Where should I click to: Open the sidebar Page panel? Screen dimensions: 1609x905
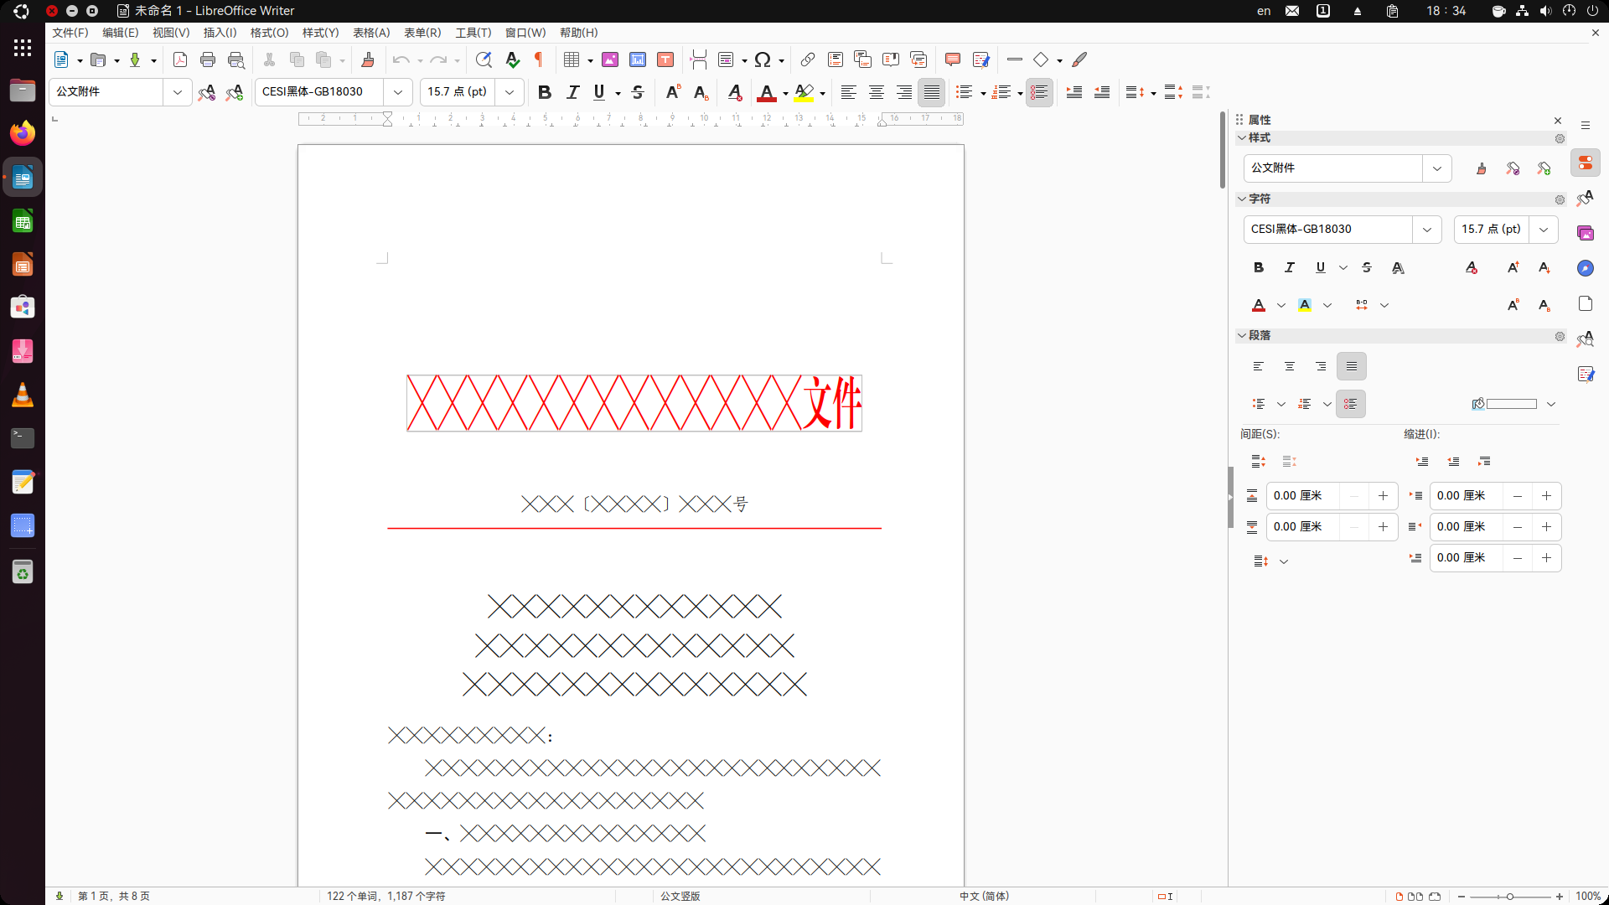tap(1585, 303)
